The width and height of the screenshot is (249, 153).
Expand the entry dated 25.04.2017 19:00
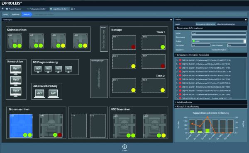click(177, 60)
